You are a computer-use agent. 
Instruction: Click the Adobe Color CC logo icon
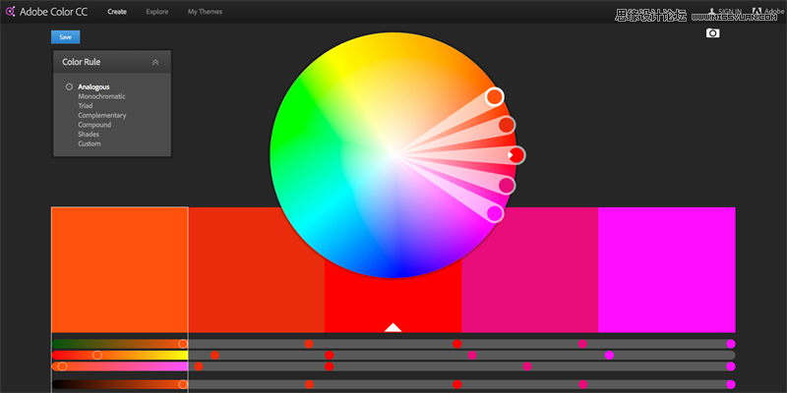(11, 12)
